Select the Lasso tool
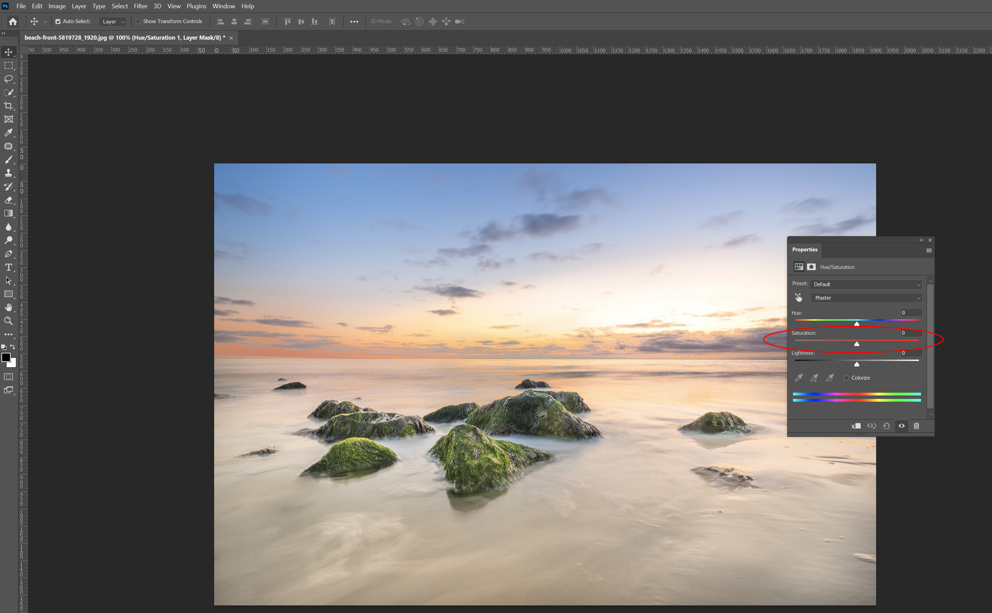This screenshot has height=613, width=992. click(8, 79)
